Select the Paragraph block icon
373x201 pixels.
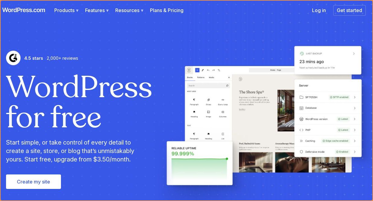pos(194,100)
